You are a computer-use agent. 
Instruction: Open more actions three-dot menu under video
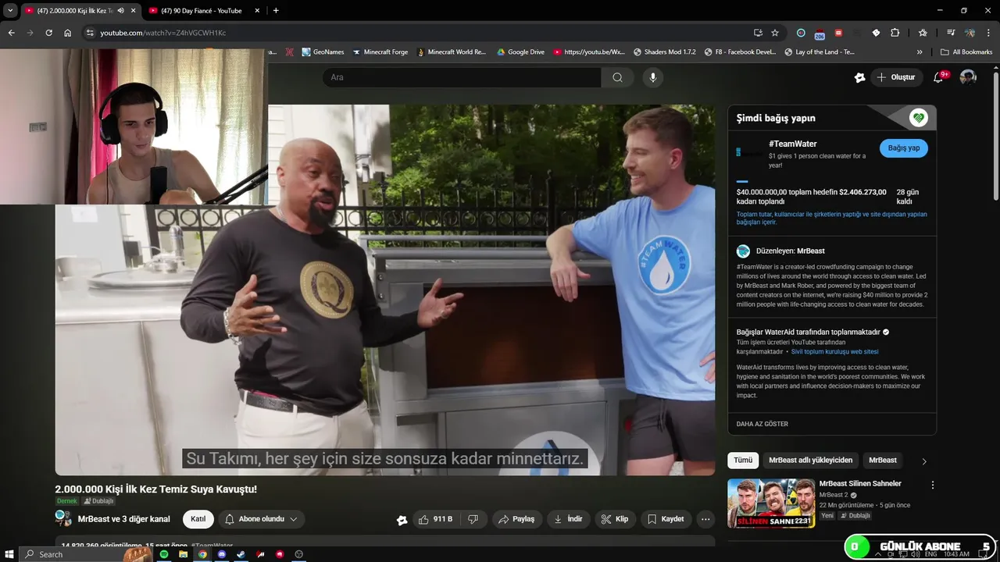[705, 519]
